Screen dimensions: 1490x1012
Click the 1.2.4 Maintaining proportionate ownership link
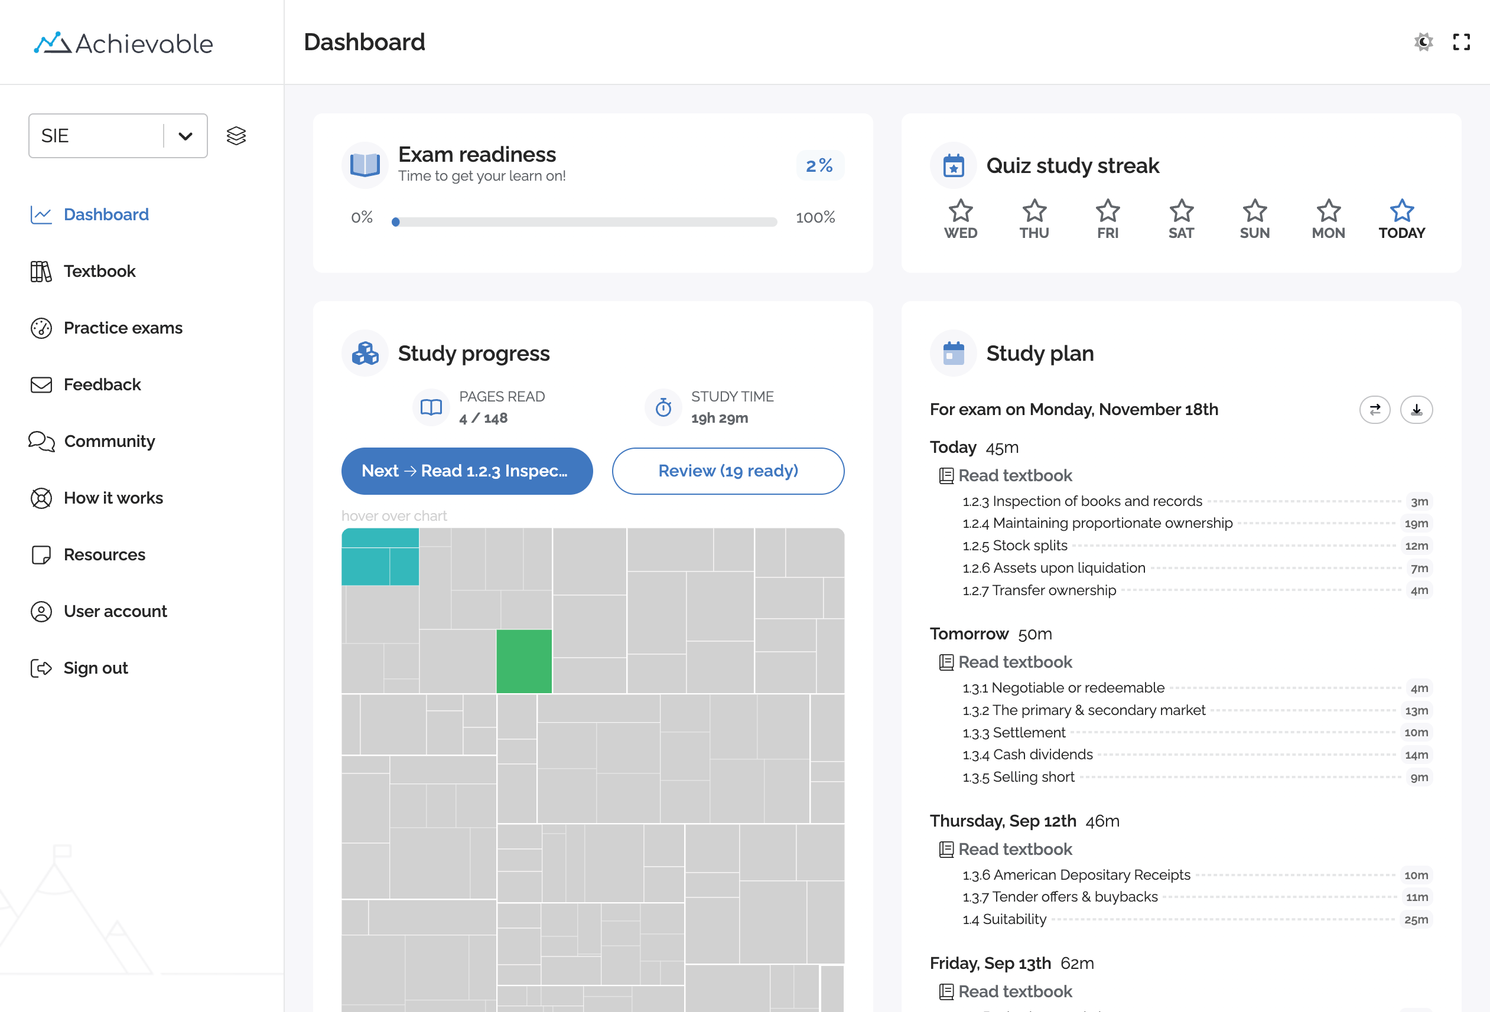point(1097,523)
